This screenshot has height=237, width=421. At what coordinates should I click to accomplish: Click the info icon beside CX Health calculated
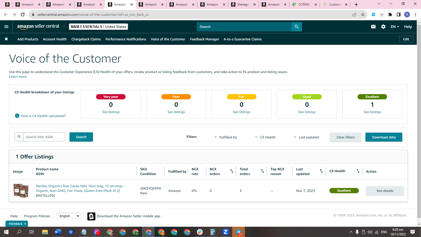pos(17,116)
